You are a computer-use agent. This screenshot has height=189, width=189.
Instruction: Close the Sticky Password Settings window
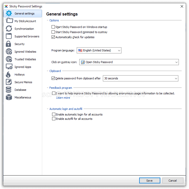click(182, 6)
